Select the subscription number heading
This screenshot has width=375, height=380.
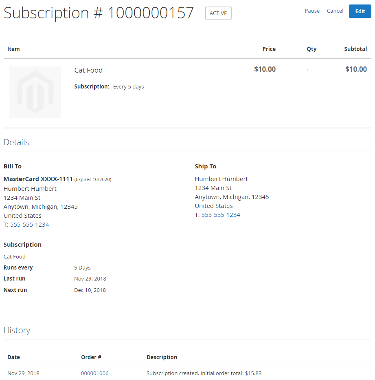(99, 13)
